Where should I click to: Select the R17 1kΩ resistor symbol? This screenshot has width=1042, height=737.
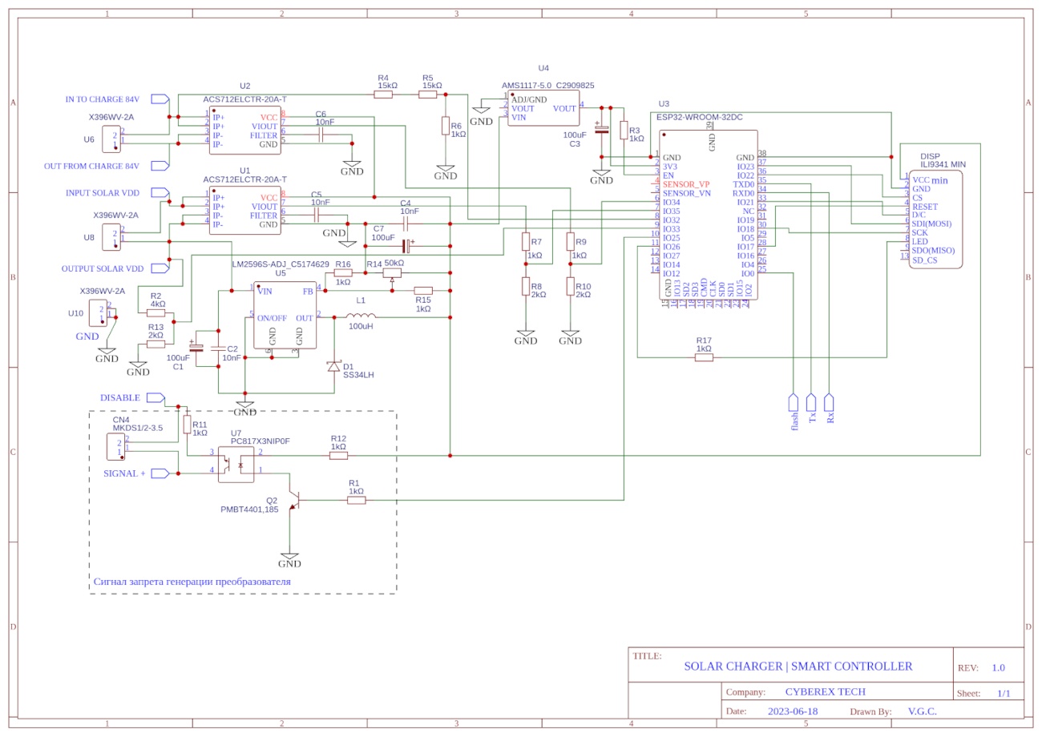click(704, 357)
